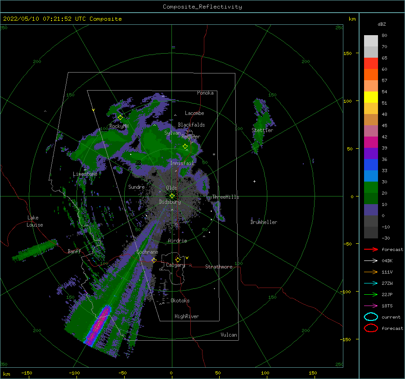Click the RockyMH label
The width and height of the screenshot is (405, 379).
[x=119, y=126]
